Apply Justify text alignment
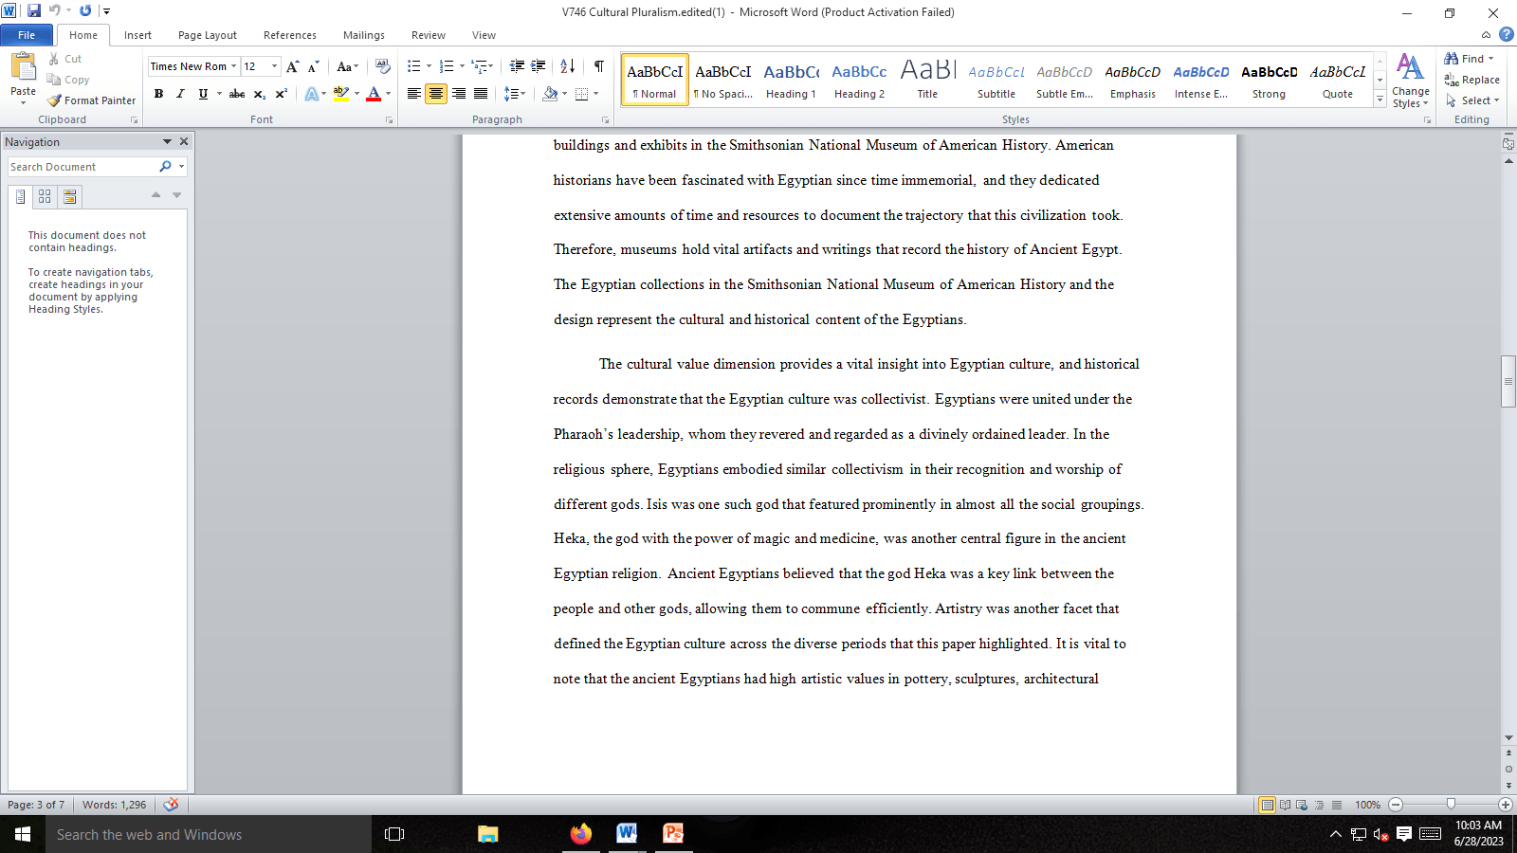The height and width of the screenshot is (853, 1517). [481, 94]
